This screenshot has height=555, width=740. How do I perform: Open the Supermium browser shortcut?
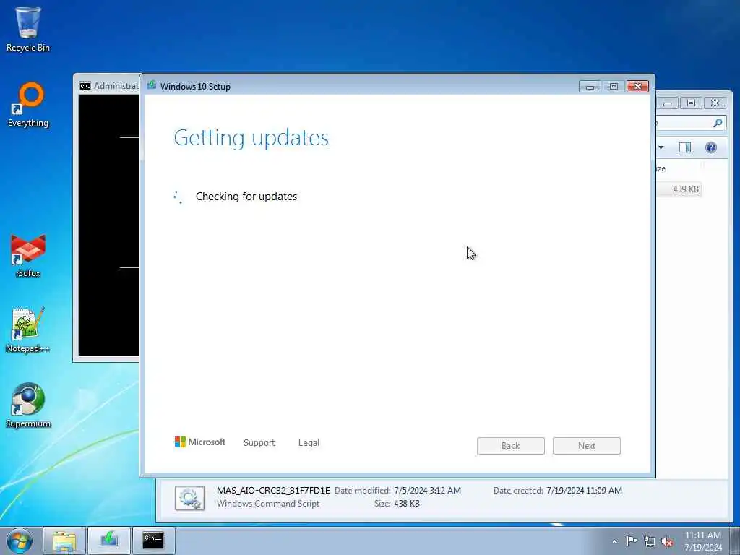click(28, 405)
